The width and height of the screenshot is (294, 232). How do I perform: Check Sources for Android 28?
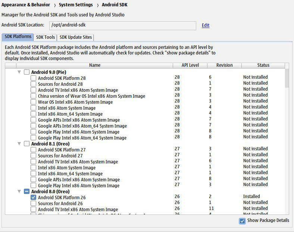click(33, 84)
